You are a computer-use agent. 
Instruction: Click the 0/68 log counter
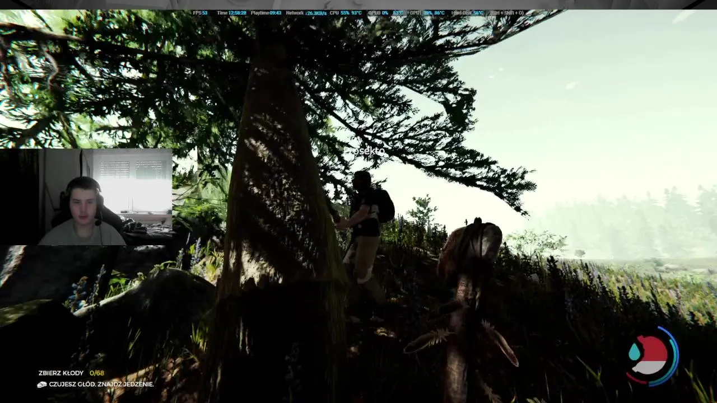[97, 373]
